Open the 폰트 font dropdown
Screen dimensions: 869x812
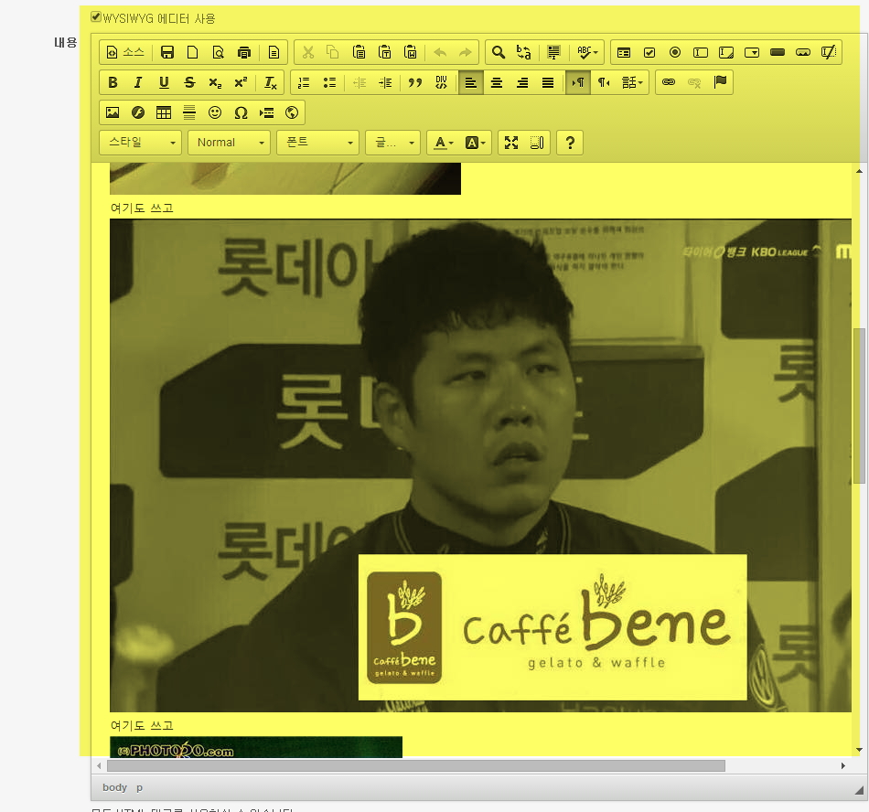317,143
